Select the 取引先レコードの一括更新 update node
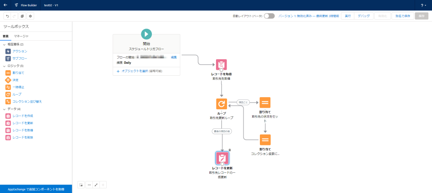Screen dimensions: 432x193 tap(222, 158)
